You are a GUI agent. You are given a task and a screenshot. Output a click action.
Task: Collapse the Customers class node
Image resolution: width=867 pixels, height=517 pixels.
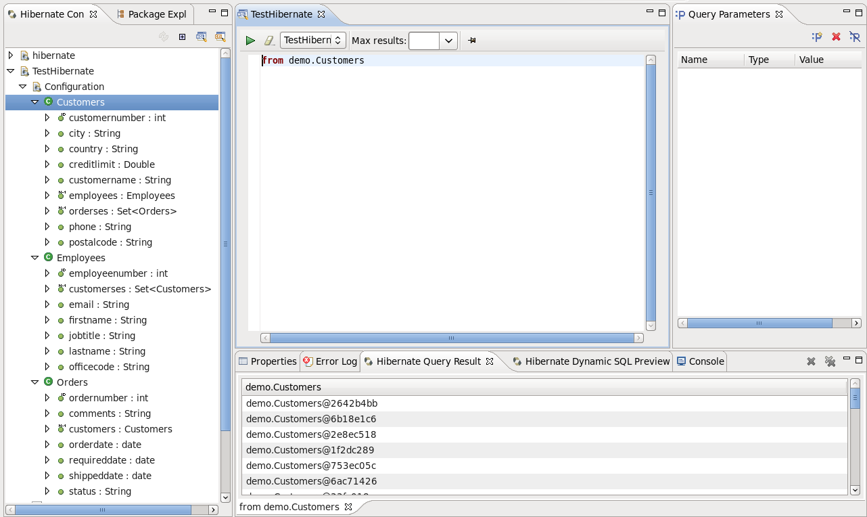[34, 102]
